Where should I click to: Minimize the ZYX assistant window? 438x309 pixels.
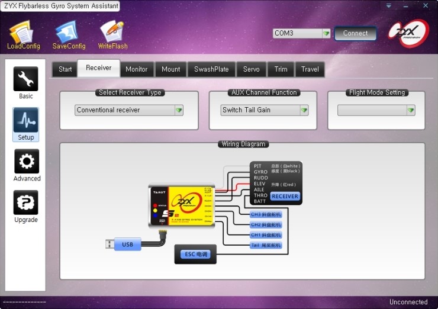click(405, 6)
